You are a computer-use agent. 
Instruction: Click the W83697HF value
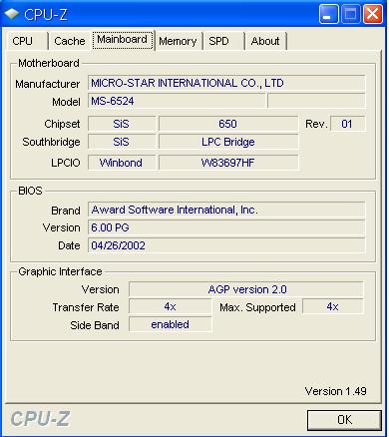228,163
